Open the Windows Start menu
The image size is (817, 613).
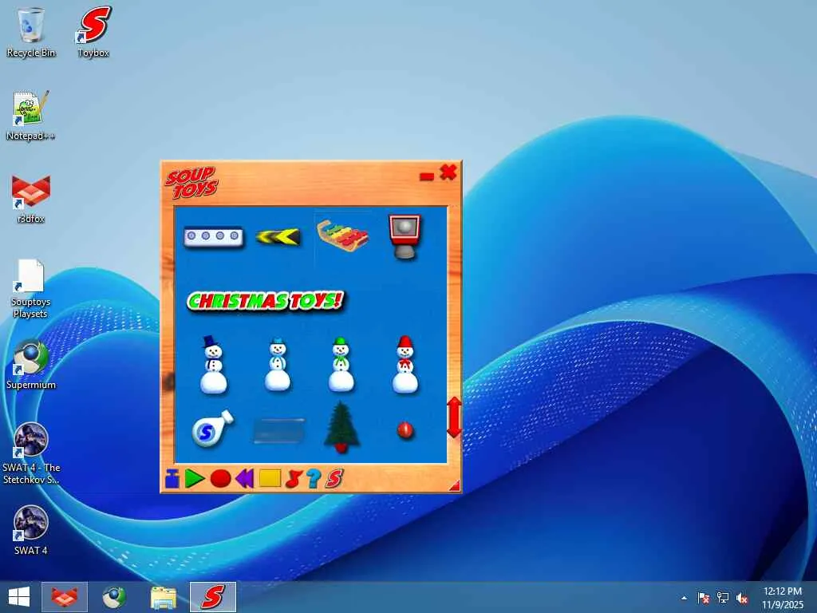(19, 597)
